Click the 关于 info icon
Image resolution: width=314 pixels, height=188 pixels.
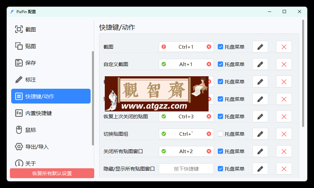coord(19,163)
